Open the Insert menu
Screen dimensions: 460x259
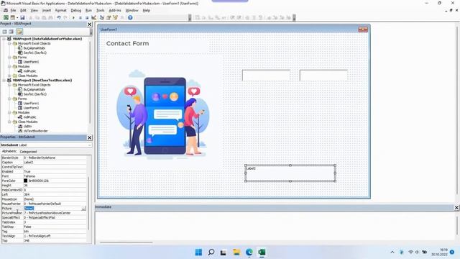[x=46, y=10]
